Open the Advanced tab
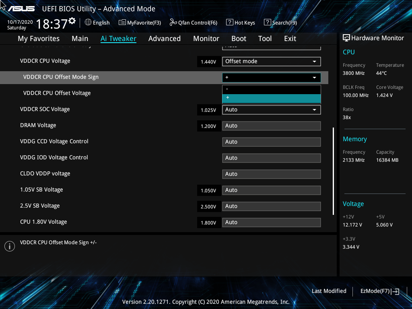The image size is (412, 309). pos(165,39)
